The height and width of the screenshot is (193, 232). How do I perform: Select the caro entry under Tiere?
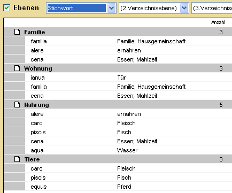tap(128, 168)
